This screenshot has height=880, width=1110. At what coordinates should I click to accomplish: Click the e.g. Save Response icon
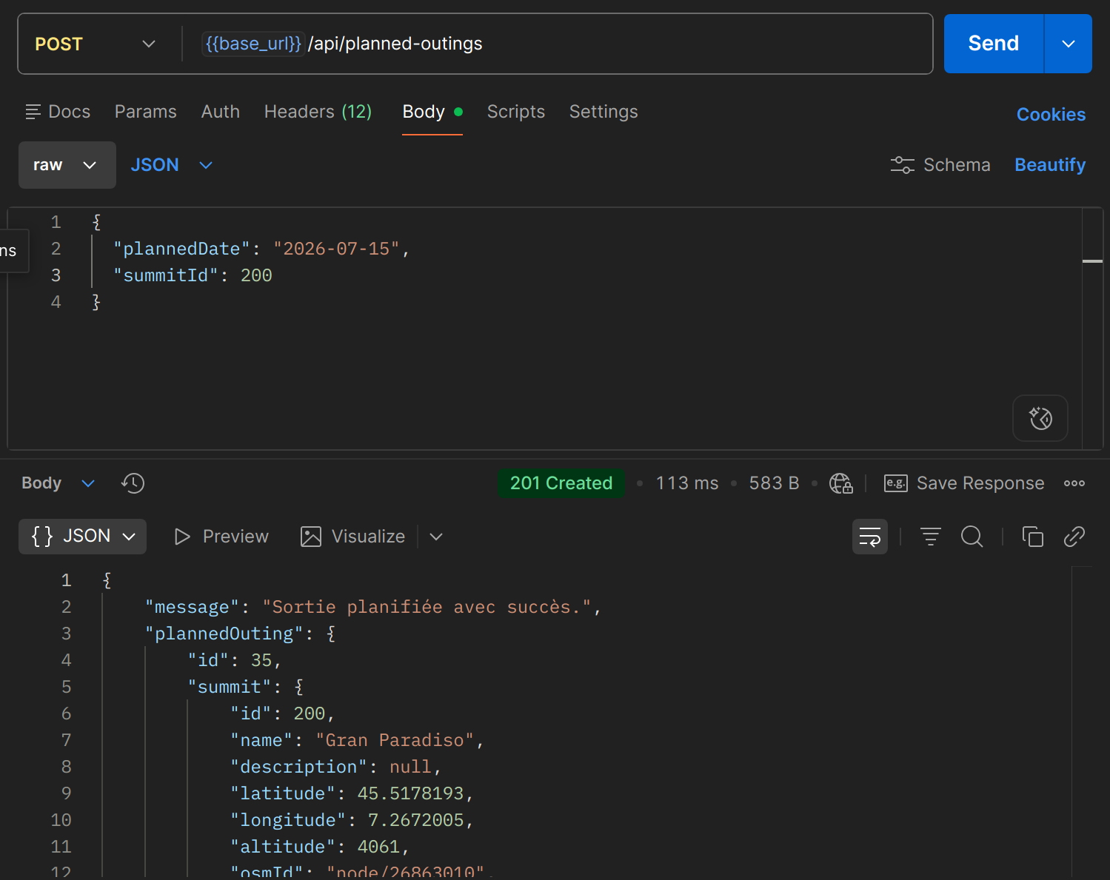(x=896, y=483)
